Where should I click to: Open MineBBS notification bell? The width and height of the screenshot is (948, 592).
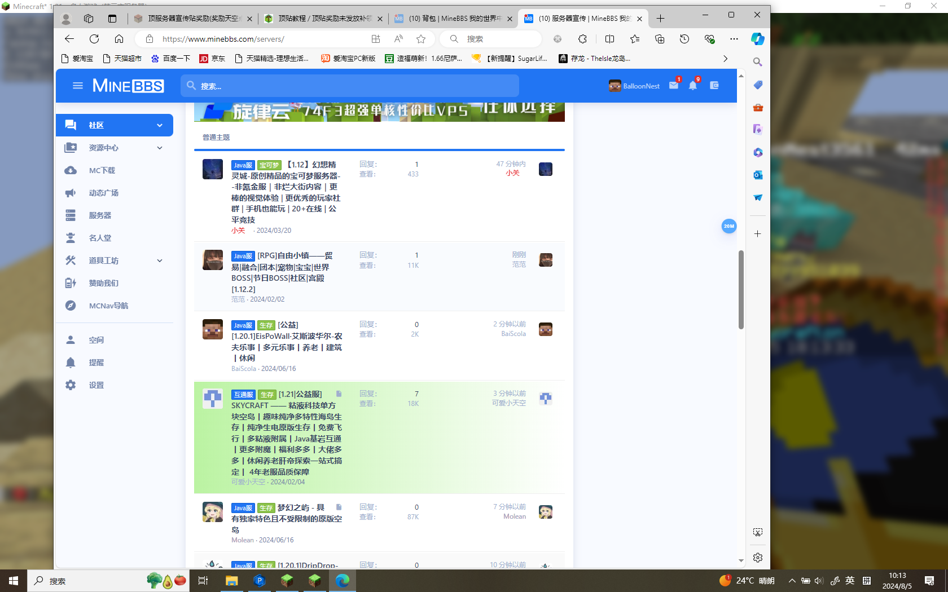693,86
